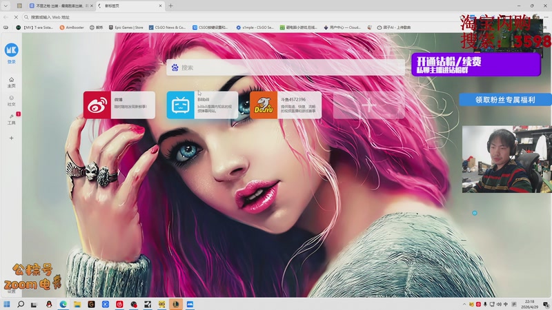Click into the 搜索 search box
The width and height of the screenshot is (552, 310).
(286, 68)
